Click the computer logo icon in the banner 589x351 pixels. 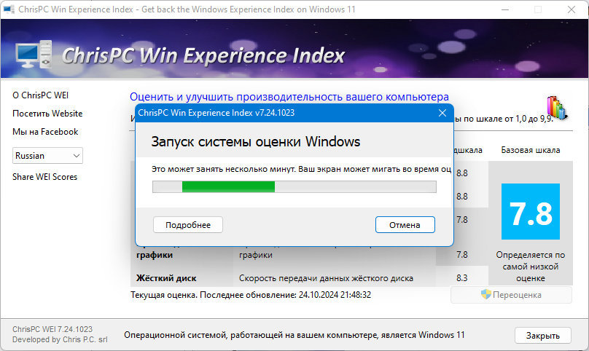point(34,55)
